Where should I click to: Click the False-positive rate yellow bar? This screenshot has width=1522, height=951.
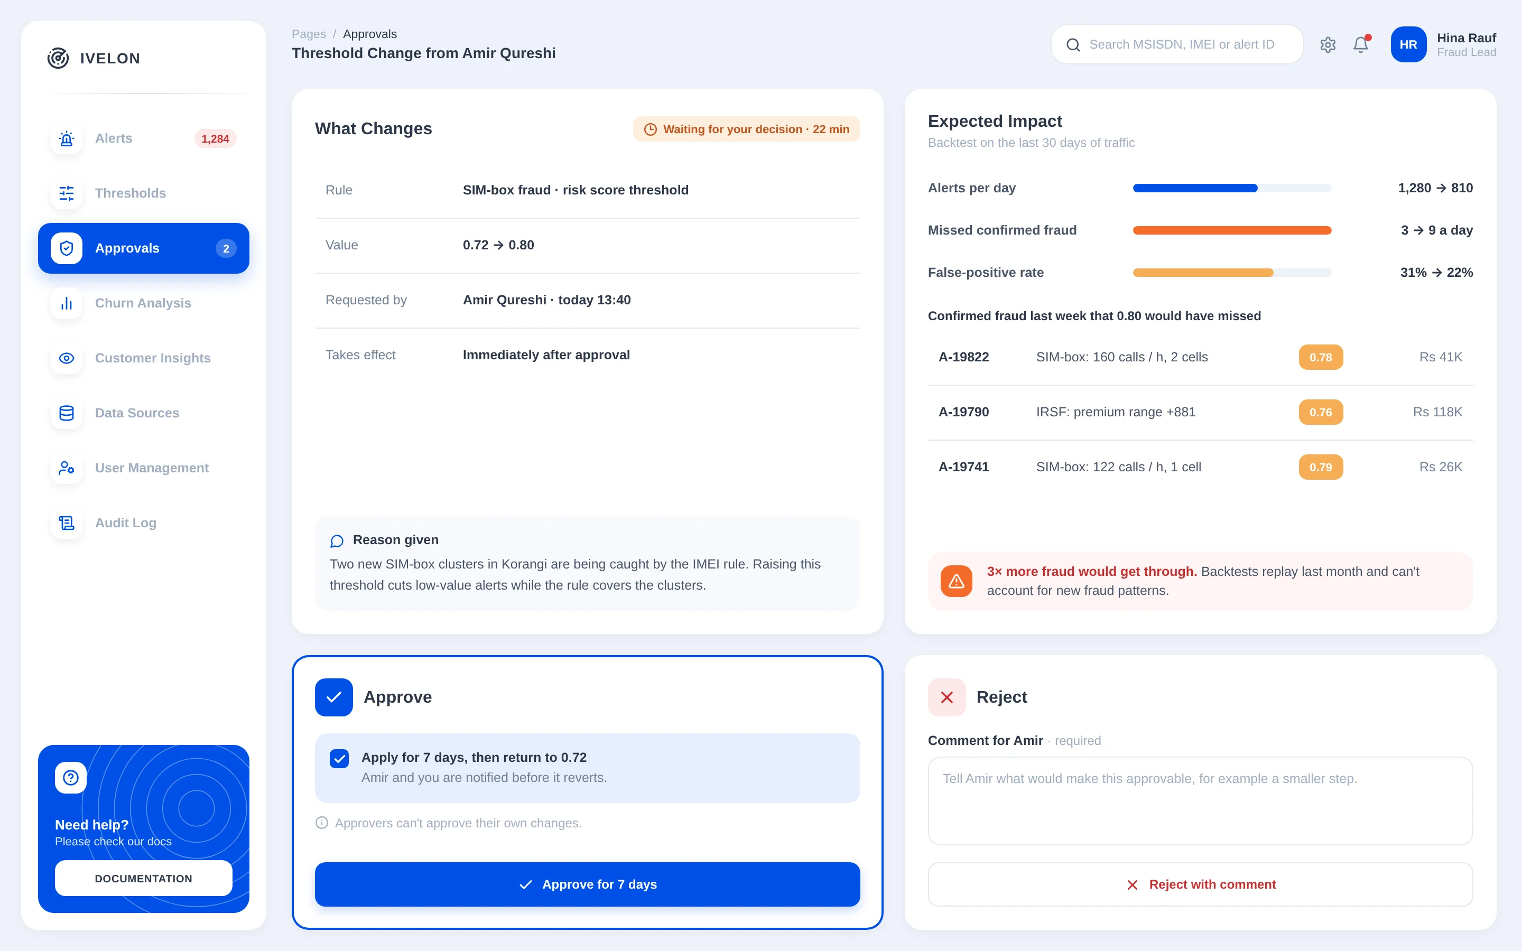point(1231,272)
